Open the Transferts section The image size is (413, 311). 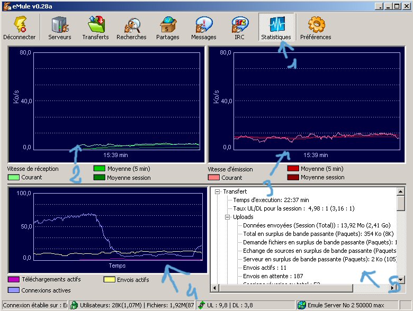point(96,28)
